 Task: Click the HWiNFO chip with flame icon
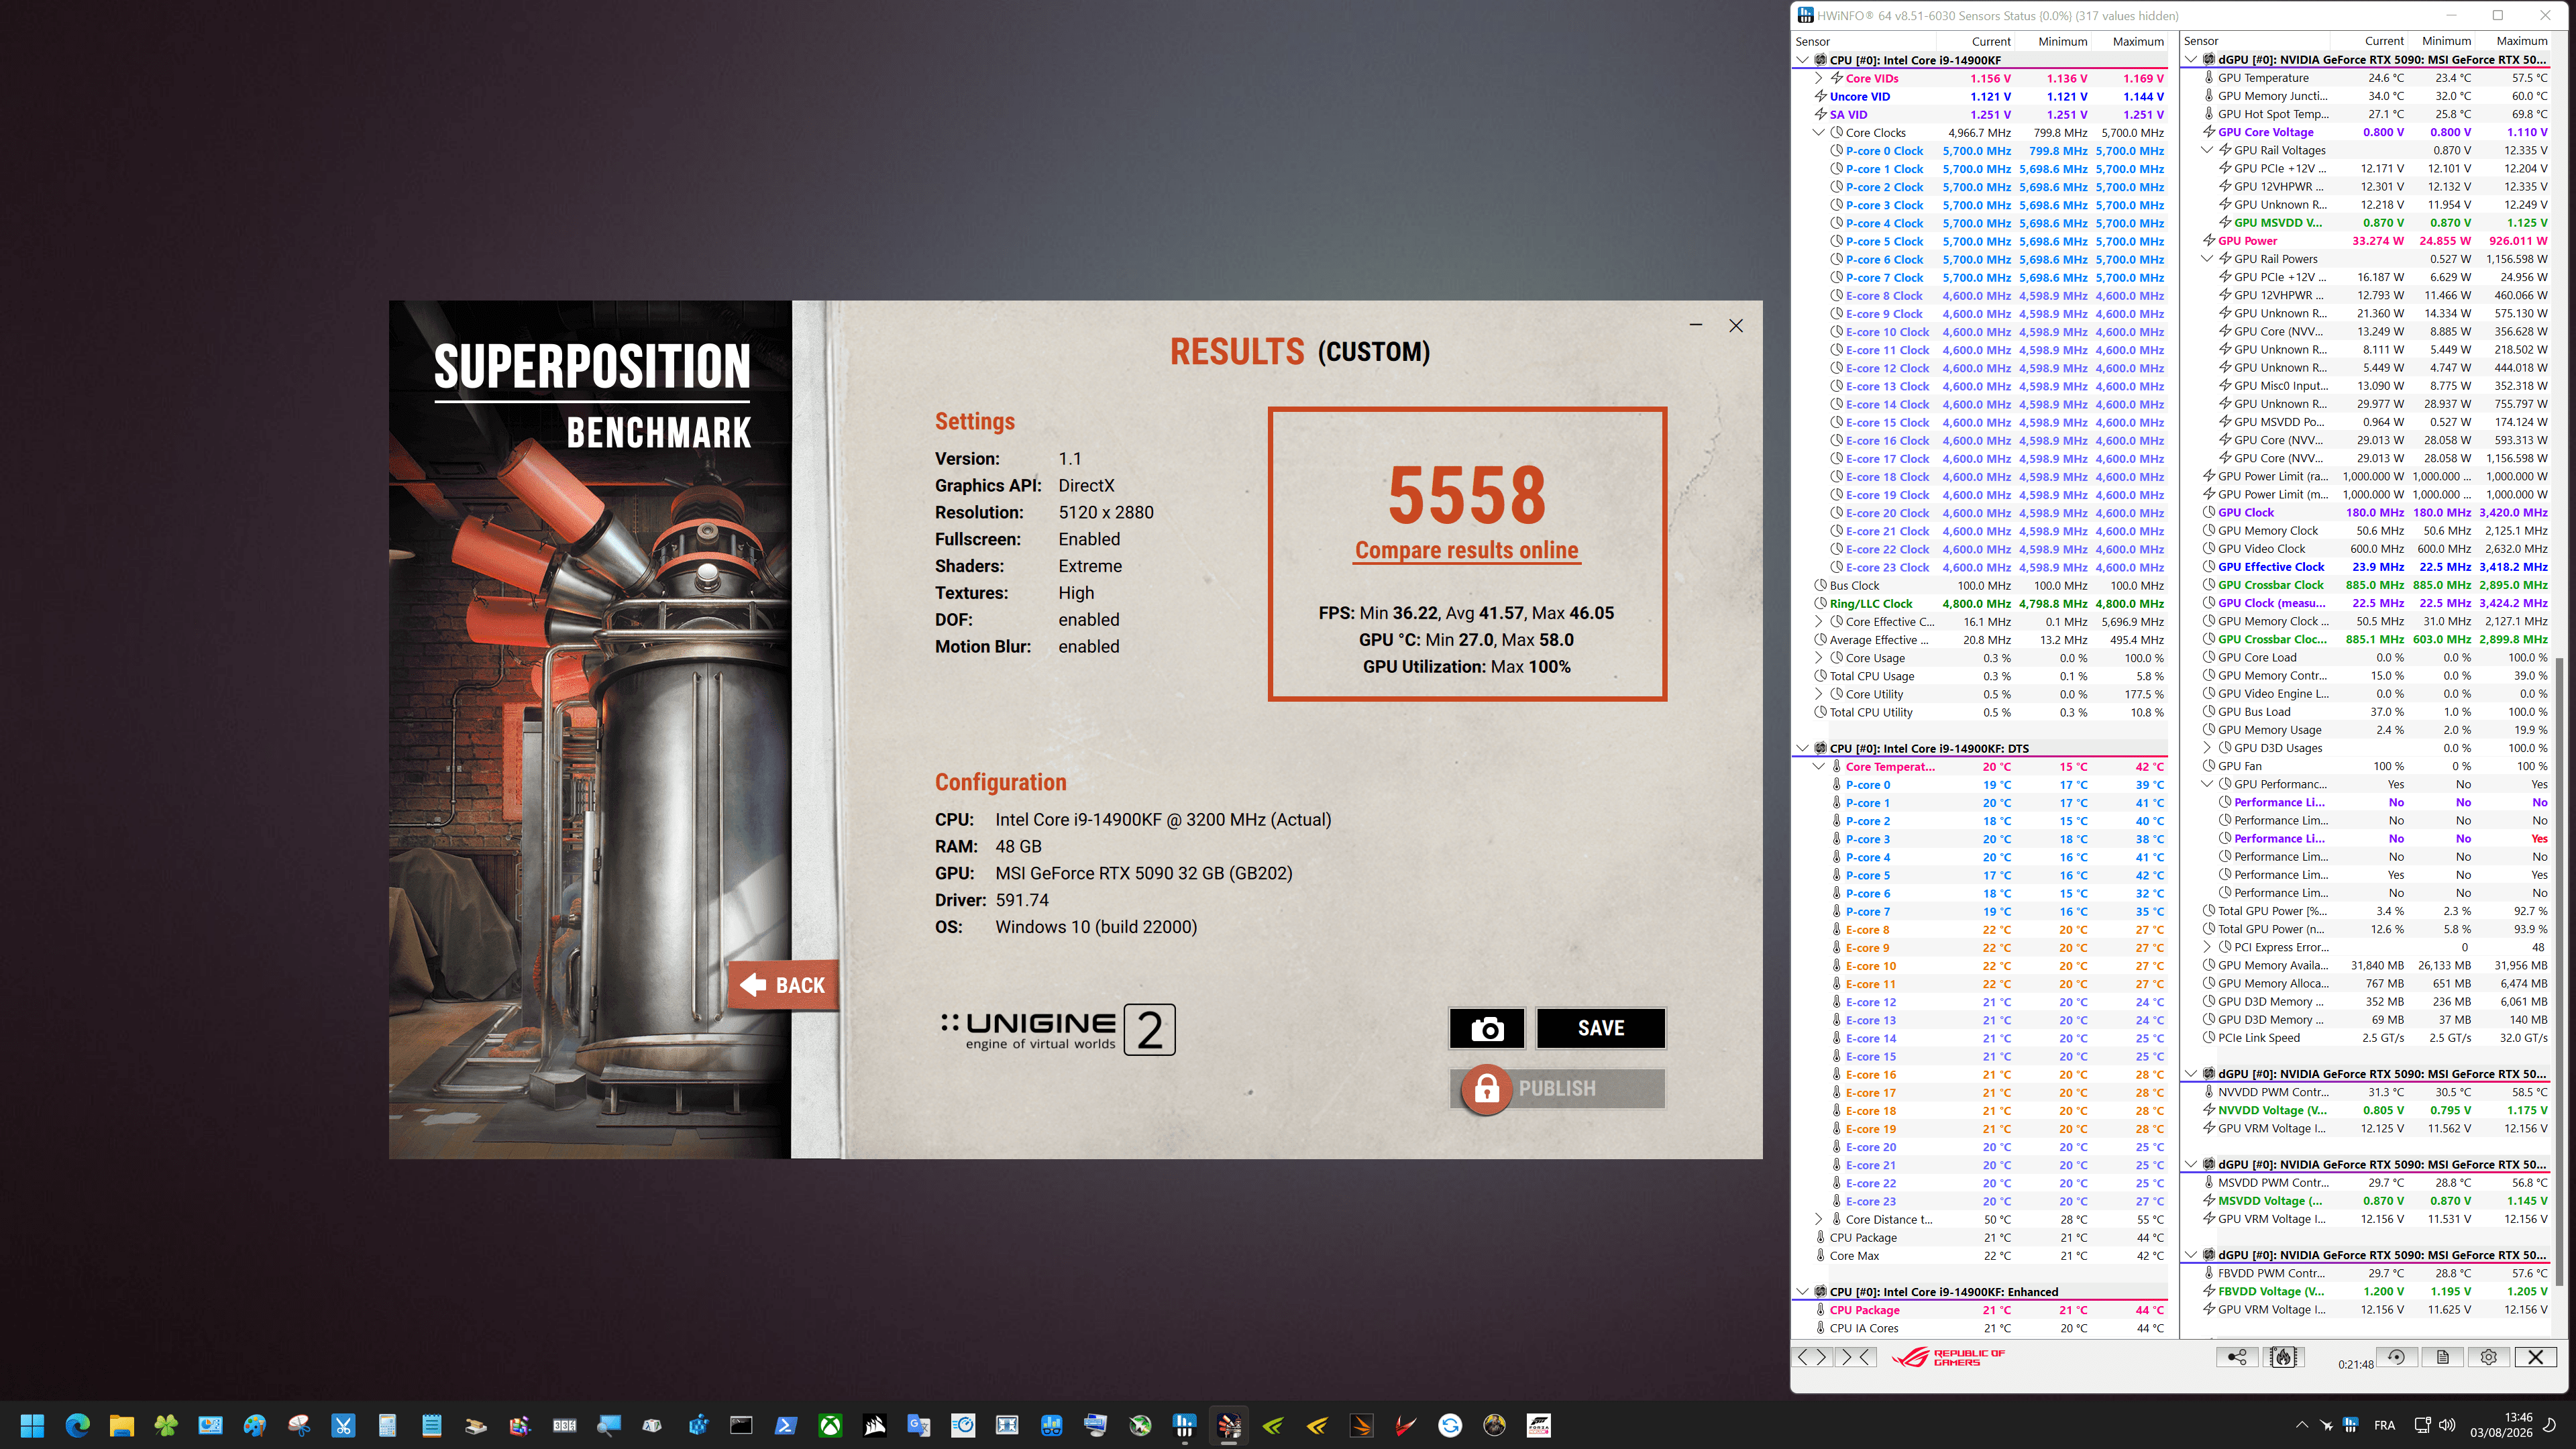pos(2283,1357)
